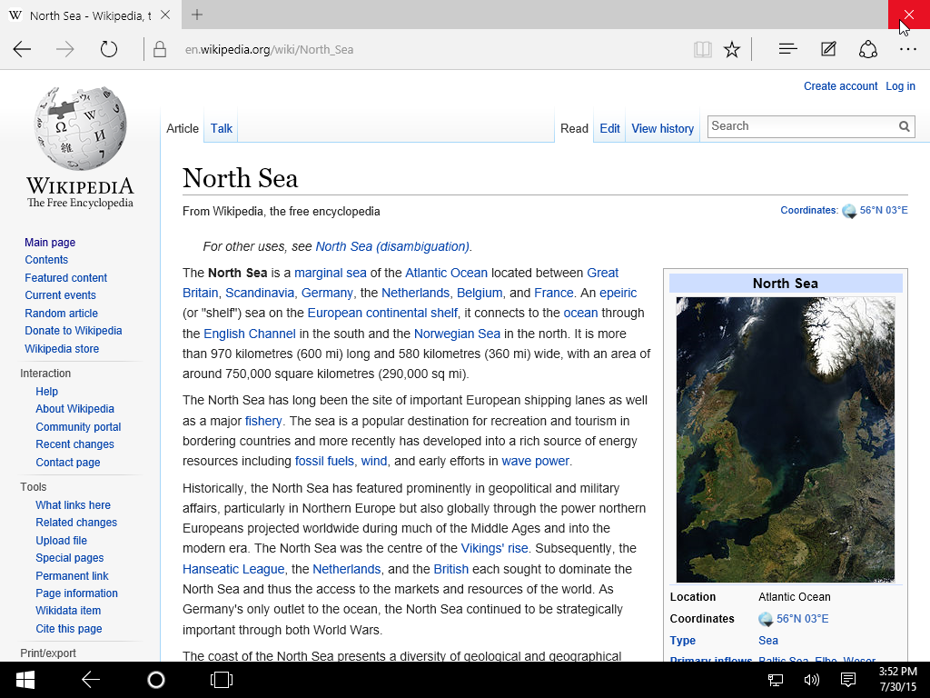
Task: Open the View history tab
Action: (662, 129)
